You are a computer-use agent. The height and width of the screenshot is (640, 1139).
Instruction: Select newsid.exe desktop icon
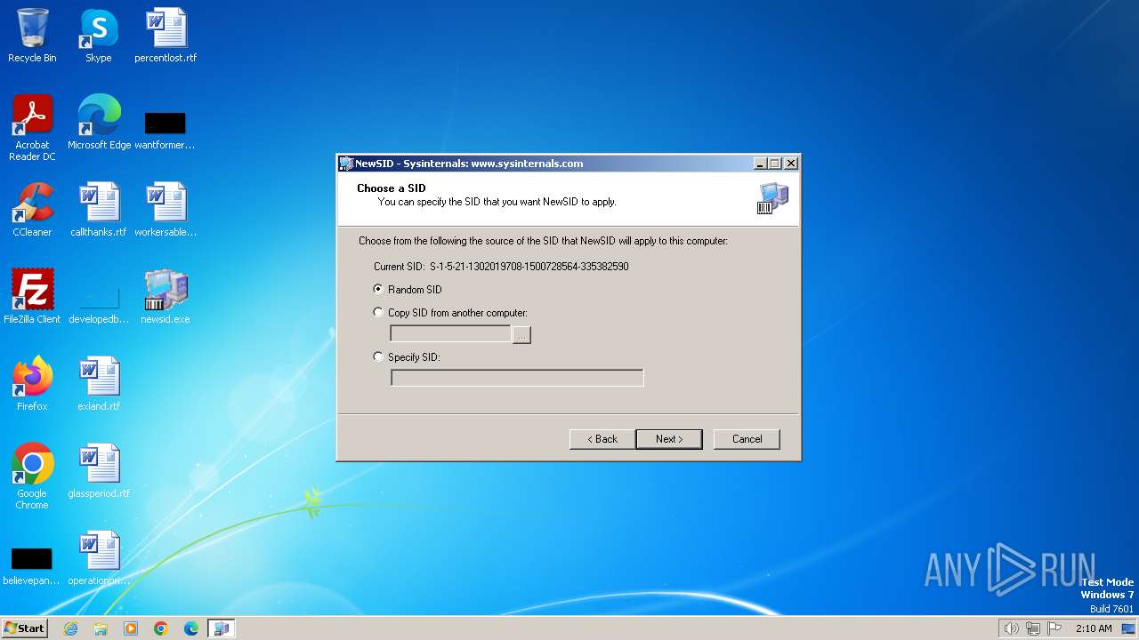coord(166,297)
